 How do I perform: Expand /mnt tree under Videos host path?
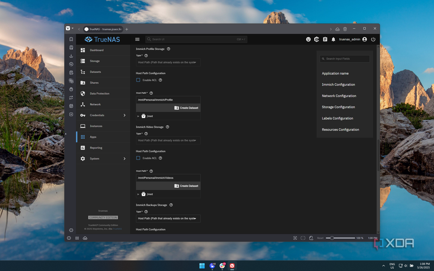point(138,194)
